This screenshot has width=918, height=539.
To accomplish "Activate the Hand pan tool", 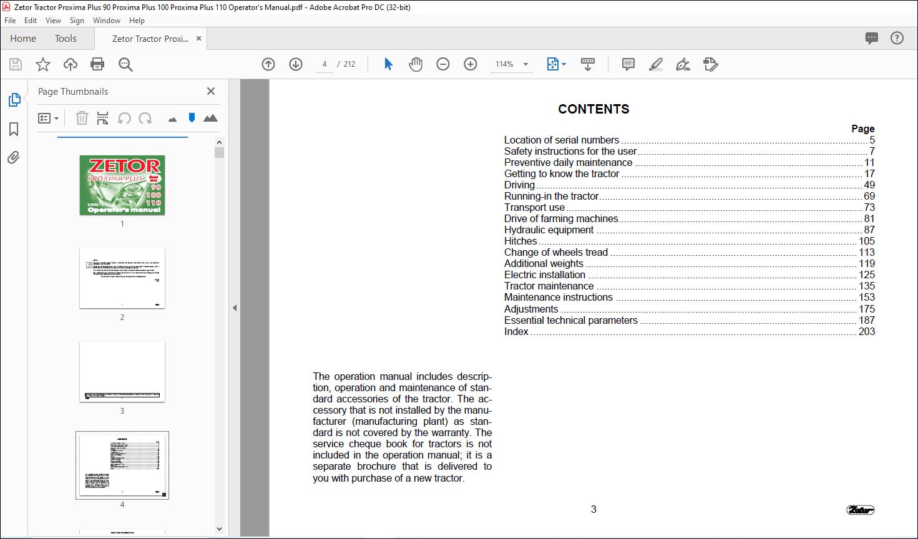I will 416,64.
